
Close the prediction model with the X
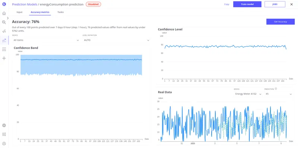pyautogui.click(x=292, y=4)
